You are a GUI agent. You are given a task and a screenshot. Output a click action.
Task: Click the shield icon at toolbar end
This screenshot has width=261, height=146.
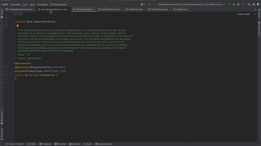coord(258,4)
